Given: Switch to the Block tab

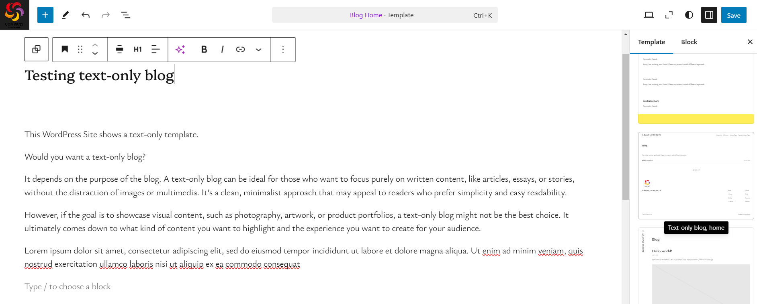Looking at the screenshot, I should coord(689,42).
